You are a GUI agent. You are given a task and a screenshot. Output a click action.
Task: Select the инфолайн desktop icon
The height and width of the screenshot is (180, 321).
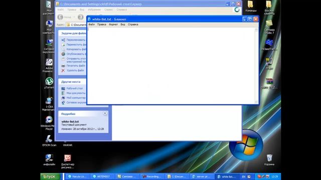coord(49,160)
